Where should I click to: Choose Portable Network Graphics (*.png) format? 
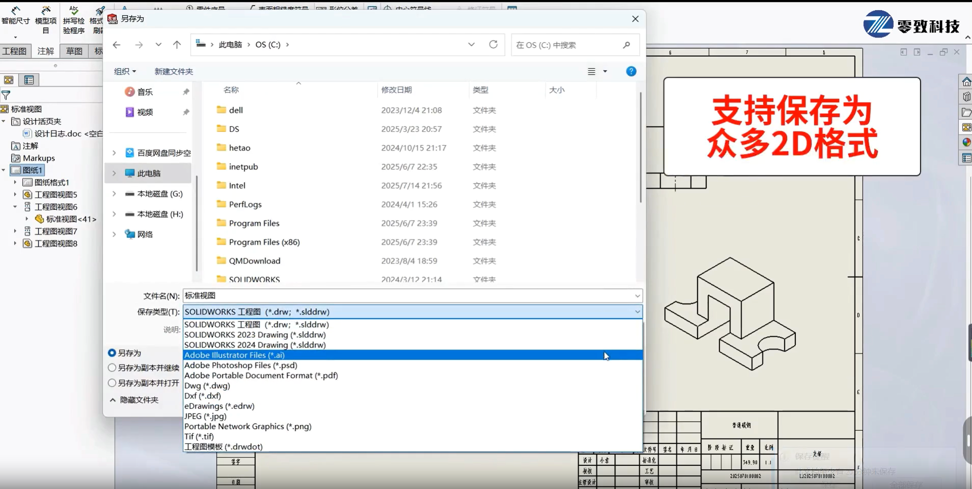413,426
